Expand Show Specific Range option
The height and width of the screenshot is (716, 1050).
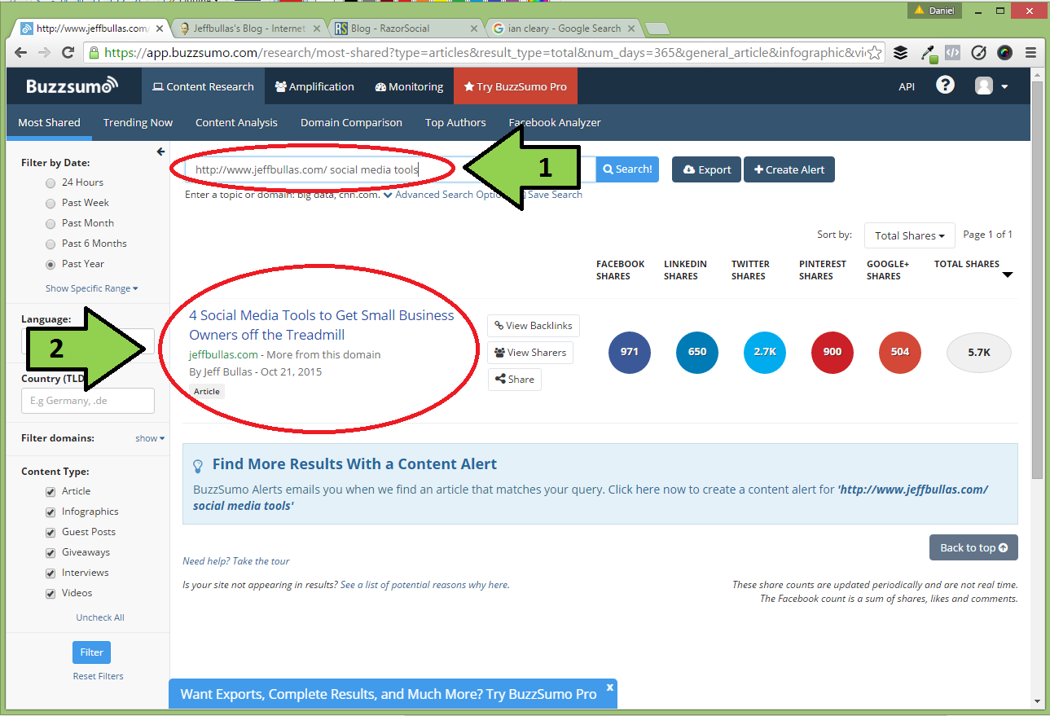[x=91, y=288]
